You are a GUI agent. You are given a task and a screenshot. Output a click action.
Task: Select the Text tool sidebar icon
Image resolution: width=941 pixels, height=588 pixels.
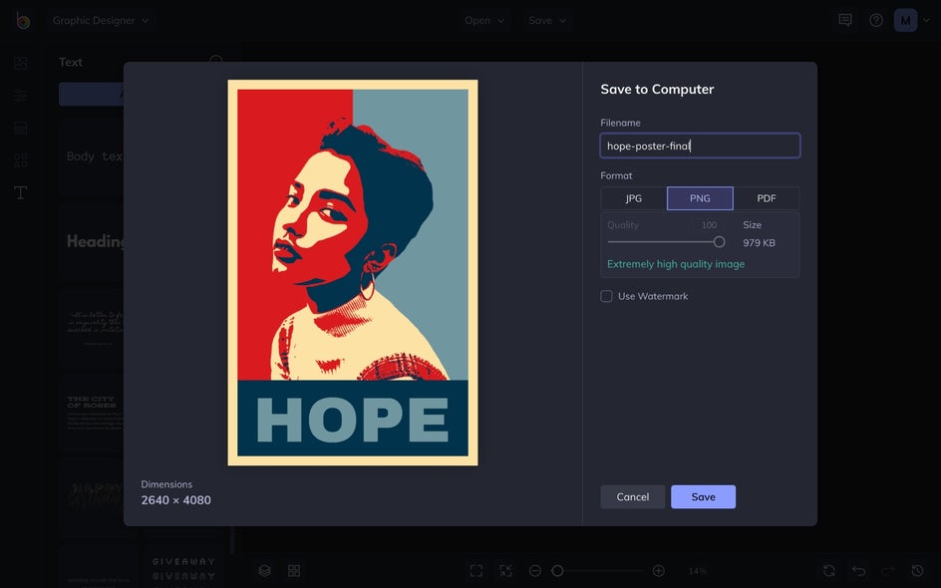tap(20, 192)
